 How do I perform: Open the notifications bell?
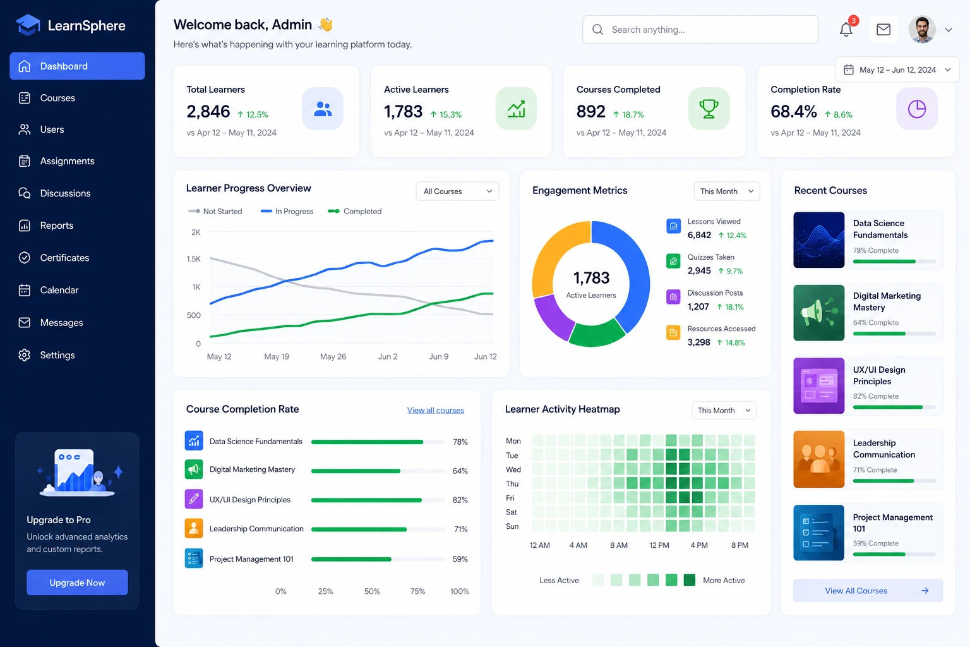[846, 29]
